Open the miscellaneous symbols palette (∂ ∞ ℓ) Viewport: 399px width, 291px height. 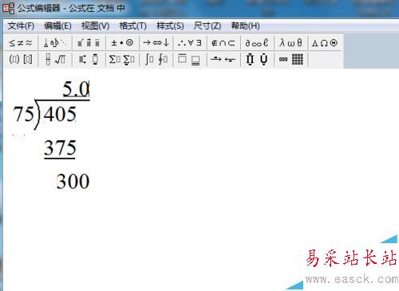tap(257, 43)
